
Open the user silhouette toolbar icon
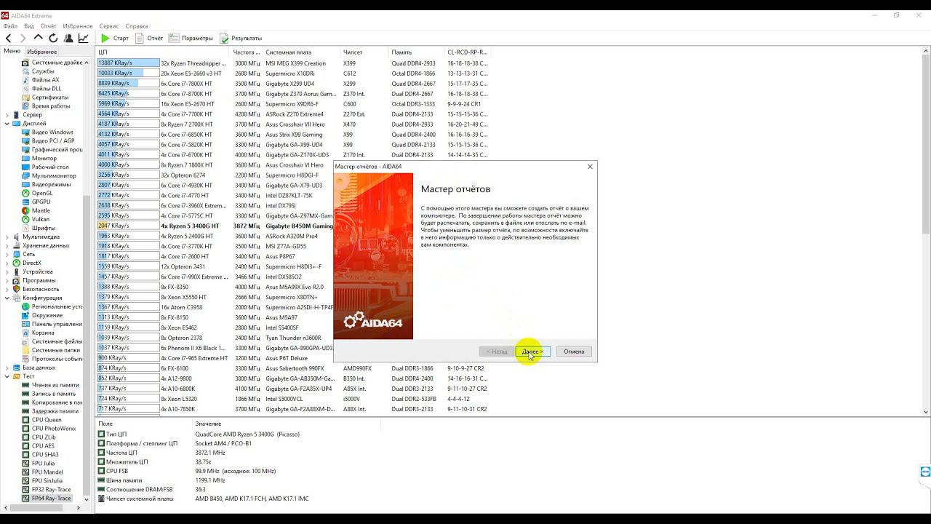(68, 38)
